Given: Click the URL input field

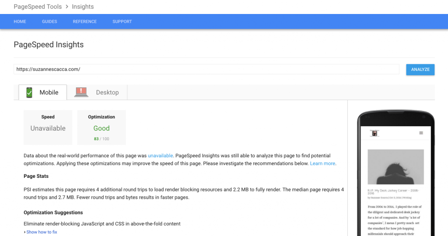Looking at the screenshot, I should [206, 69].
